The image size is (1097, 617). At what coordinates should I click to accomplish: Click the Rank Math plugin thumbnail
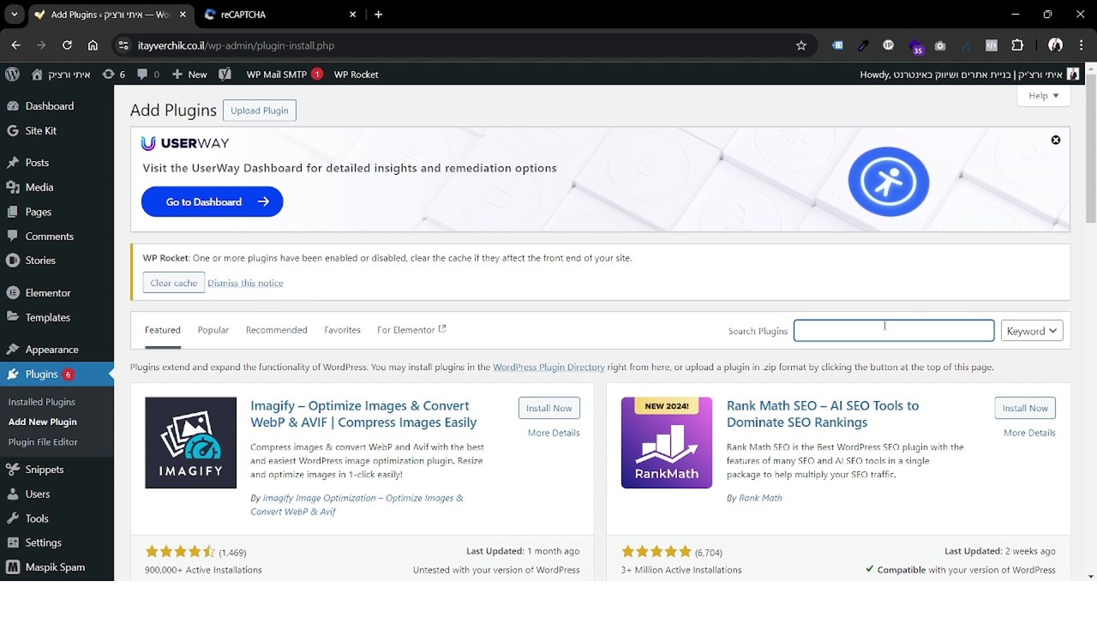pos(667,442)
